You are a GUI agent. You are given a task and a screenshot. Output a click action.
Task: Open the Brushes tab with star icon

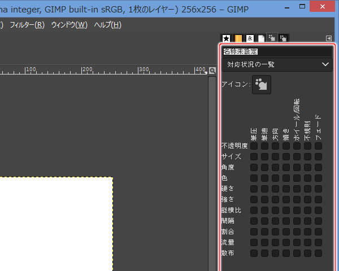pyautogui.click(x=226, y=39)
